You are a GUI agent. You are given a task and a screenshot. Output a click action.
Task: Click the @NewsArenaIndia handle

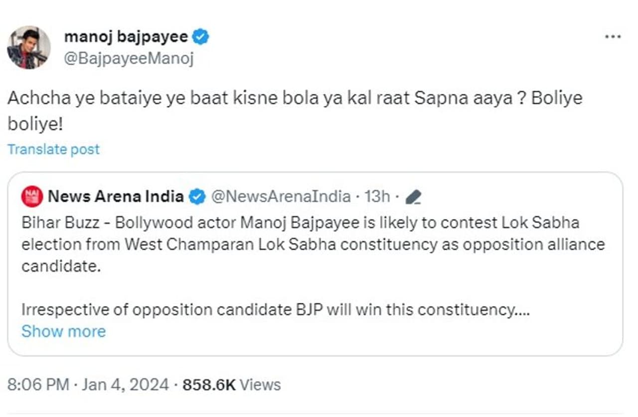281,197
